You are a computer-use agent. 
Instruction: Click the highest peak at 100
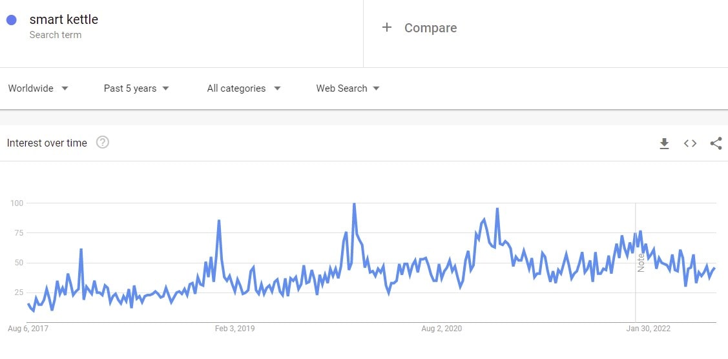click(x=354, y=204)
